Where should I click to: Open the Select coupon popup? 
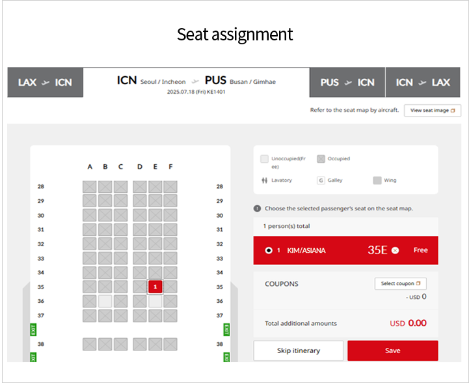(x=400, y=283)
